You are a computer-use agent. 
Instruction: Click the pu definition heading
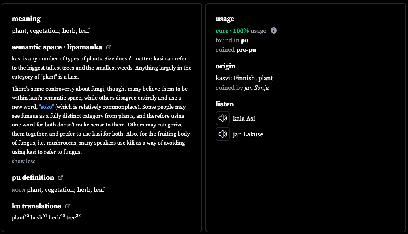pos(33,177)
